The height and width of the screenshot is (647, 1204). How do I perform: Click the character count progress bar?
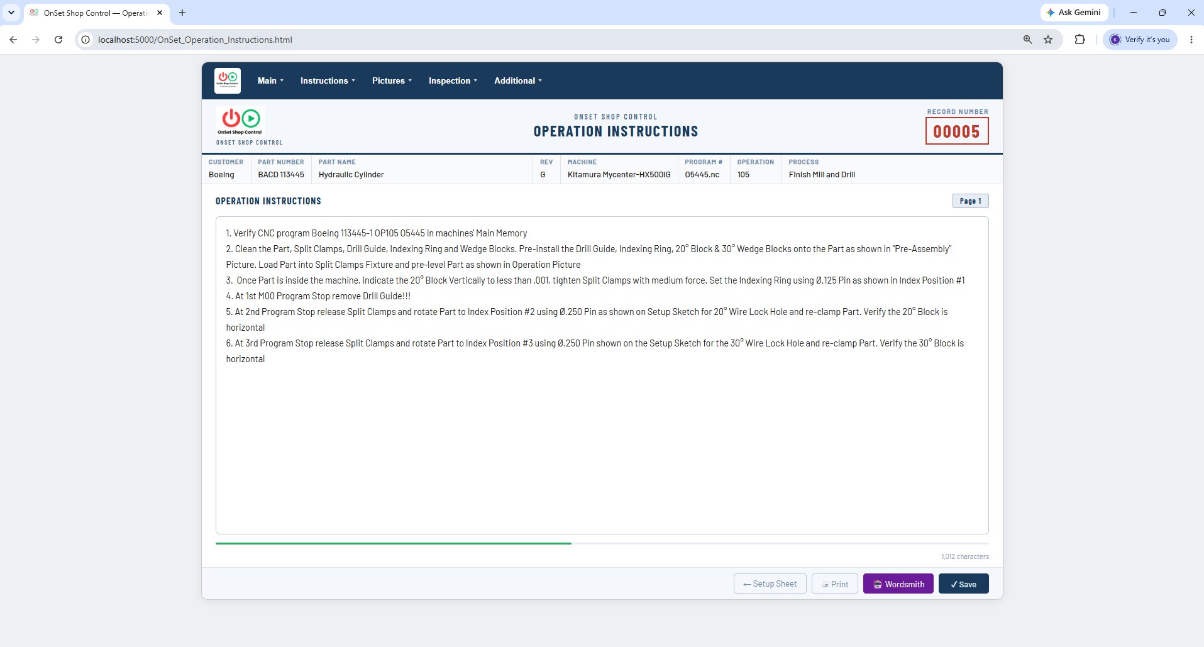[x=602, y=543]
